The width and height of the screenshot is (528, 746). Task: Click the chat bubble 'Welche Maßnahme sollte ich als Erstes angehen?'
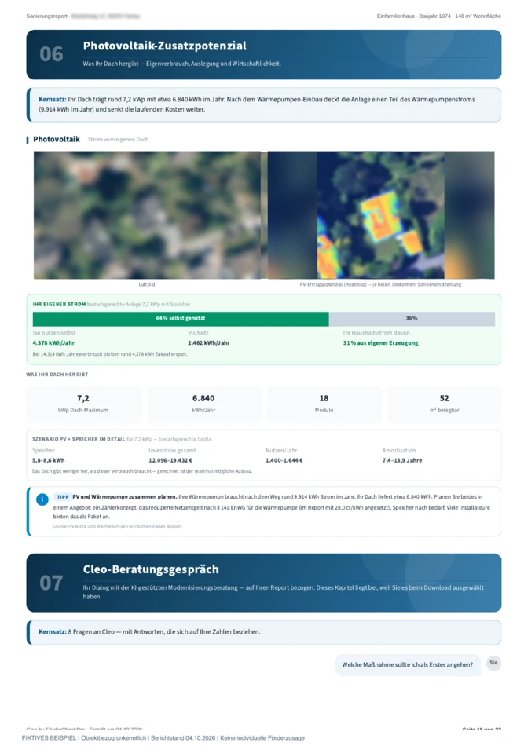(408, 664)
